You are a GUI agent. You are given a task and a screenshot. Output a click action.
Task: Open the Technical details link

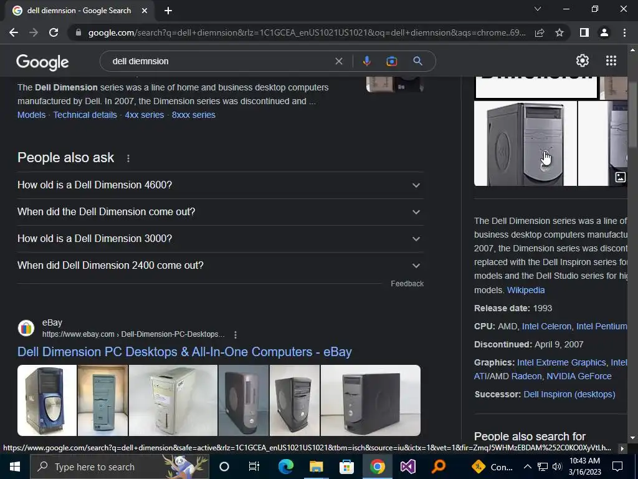[x=85, y=115]
